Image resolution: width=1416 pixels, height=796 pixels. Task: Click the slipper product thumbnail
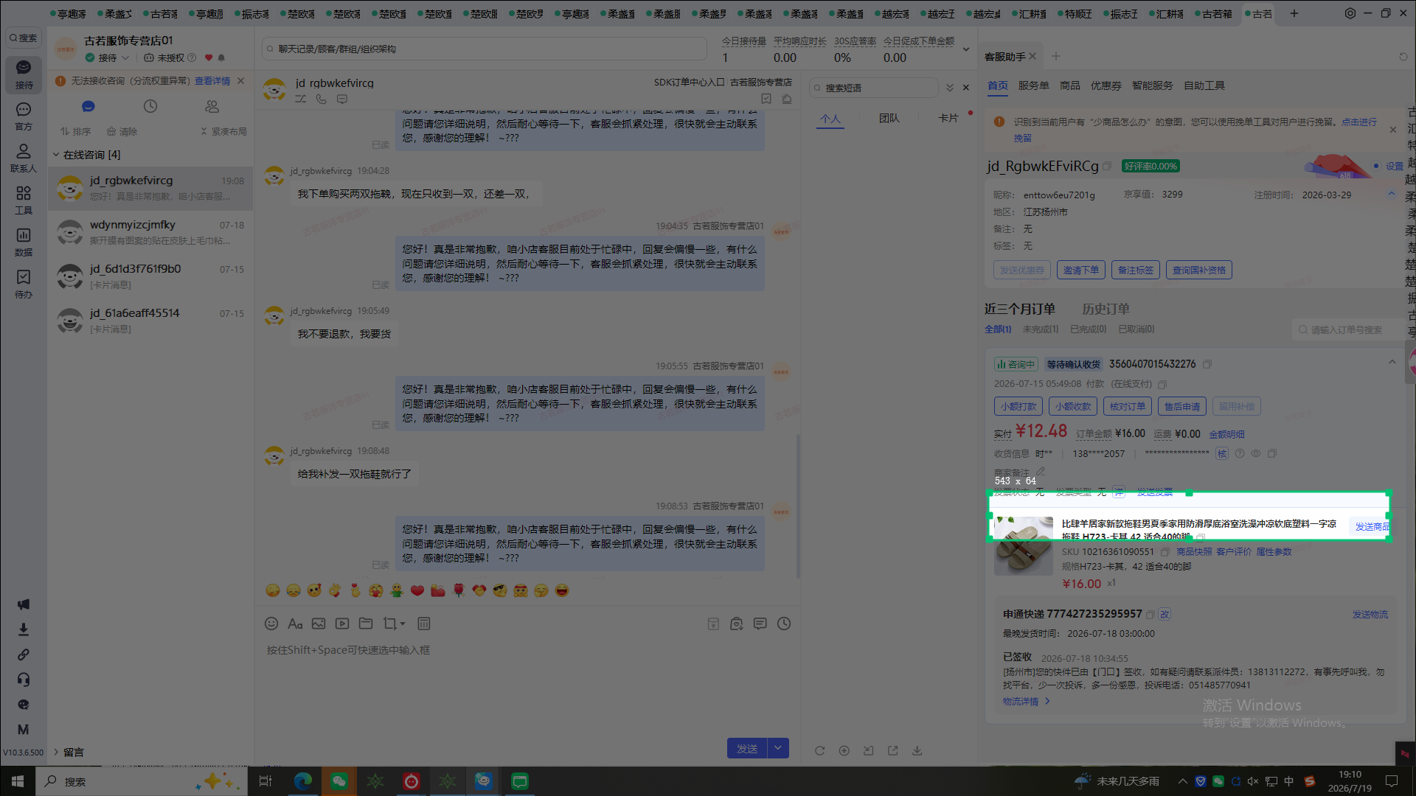1023,546
